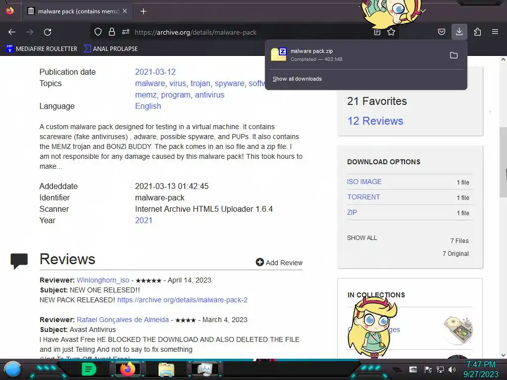Click Add Review button

279,262
